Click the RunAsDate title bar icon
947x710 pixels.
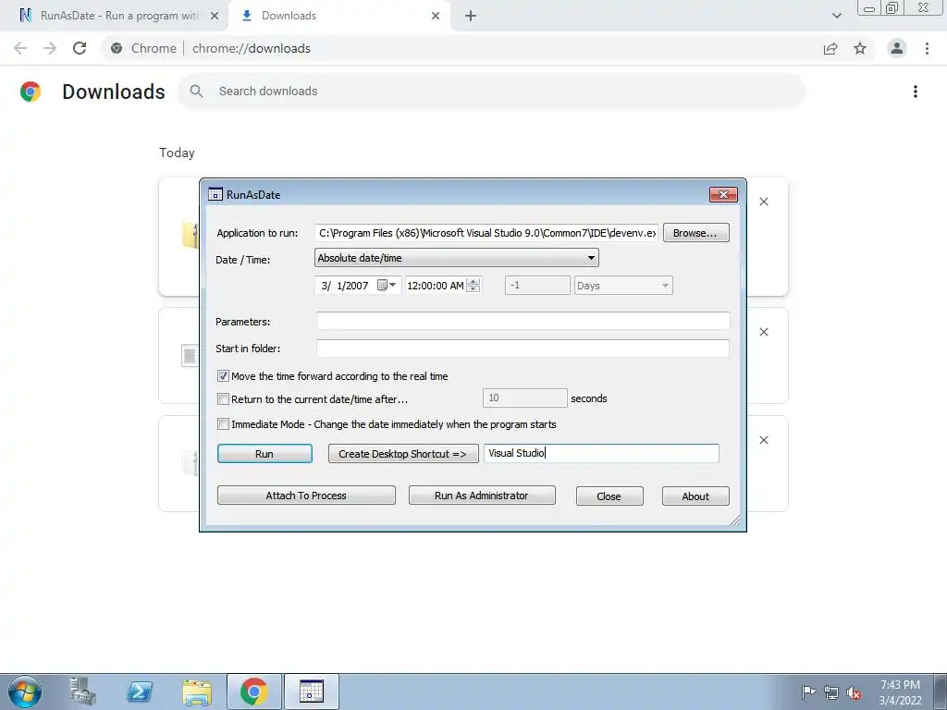pyautogui.click(x=215, y=194)
